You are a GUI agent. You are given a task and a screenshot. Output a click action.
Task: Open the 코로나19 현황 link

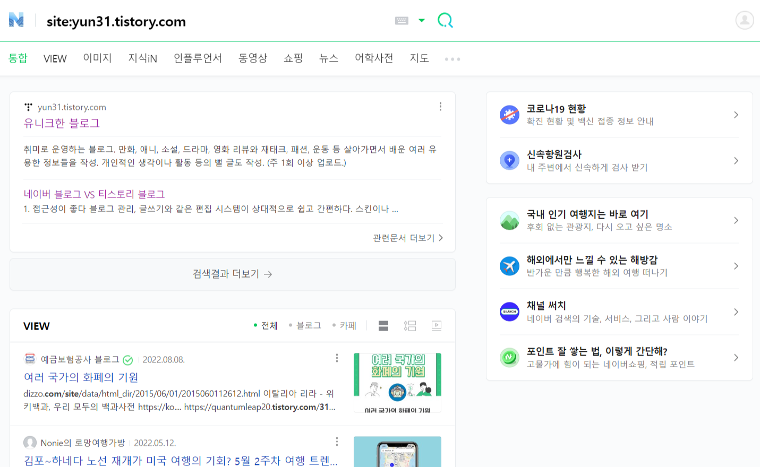click(556, 109)
